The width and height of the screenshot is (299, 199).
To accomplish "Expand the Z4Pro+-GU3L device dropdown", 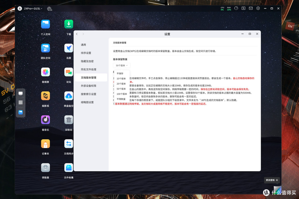I will (x=33, y=9).
